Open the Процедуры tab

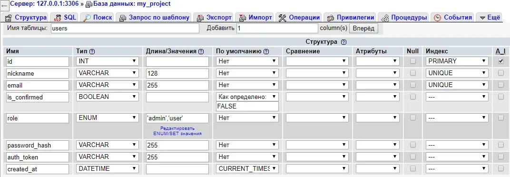click(403, 18)
